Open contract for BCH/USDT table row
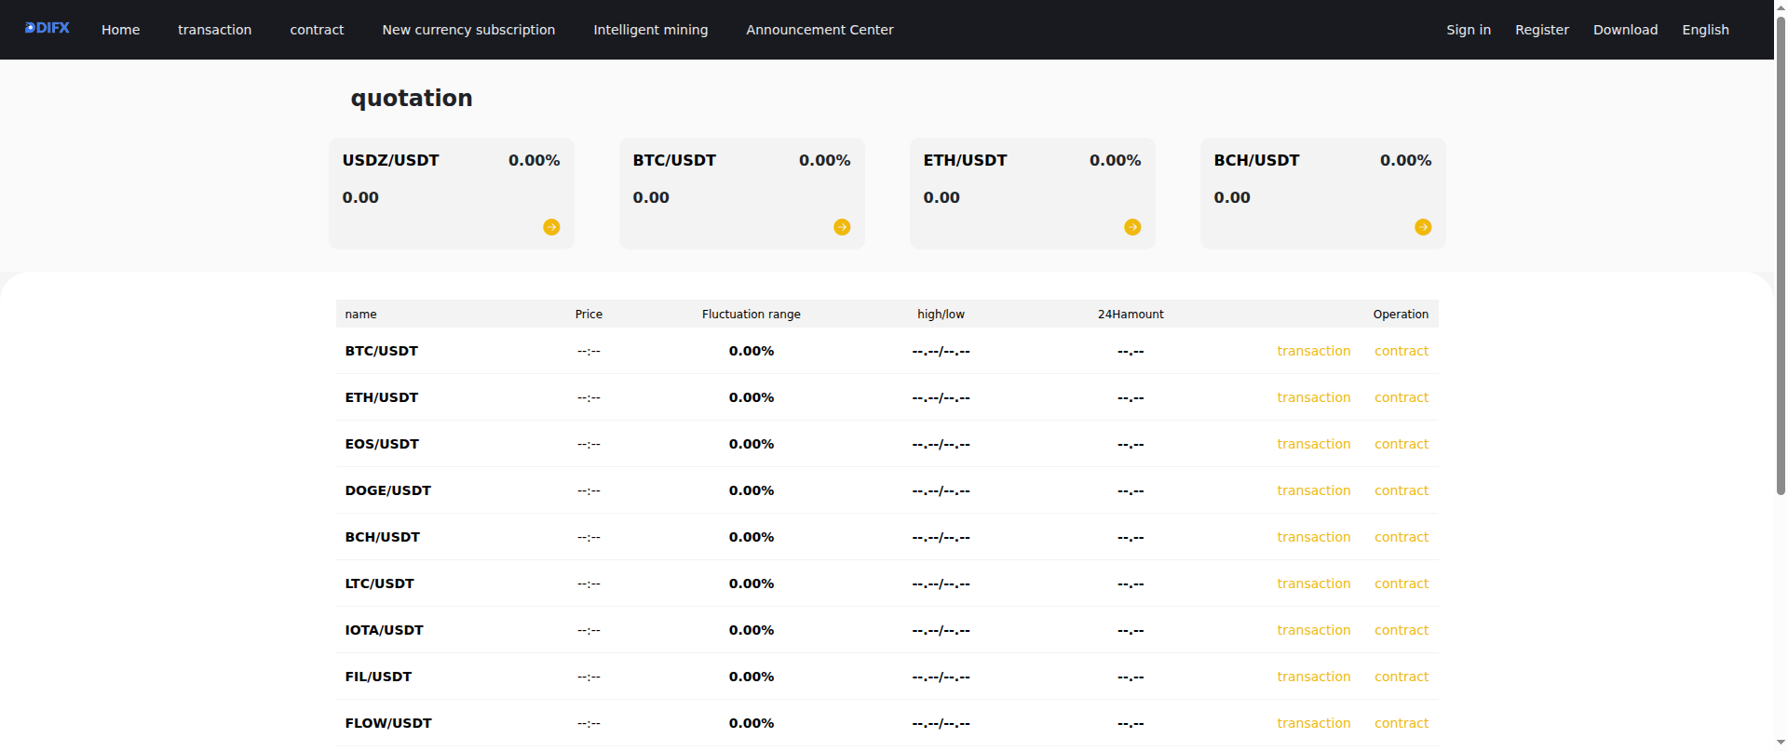1788x751 pixels. click(x=1402, y=537)
